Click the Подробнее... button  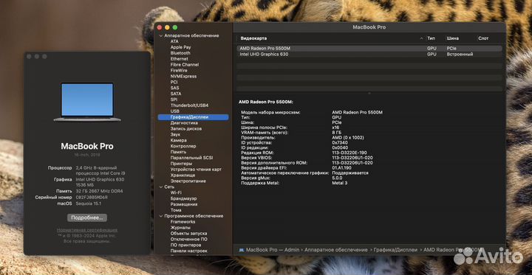(87, 217)
